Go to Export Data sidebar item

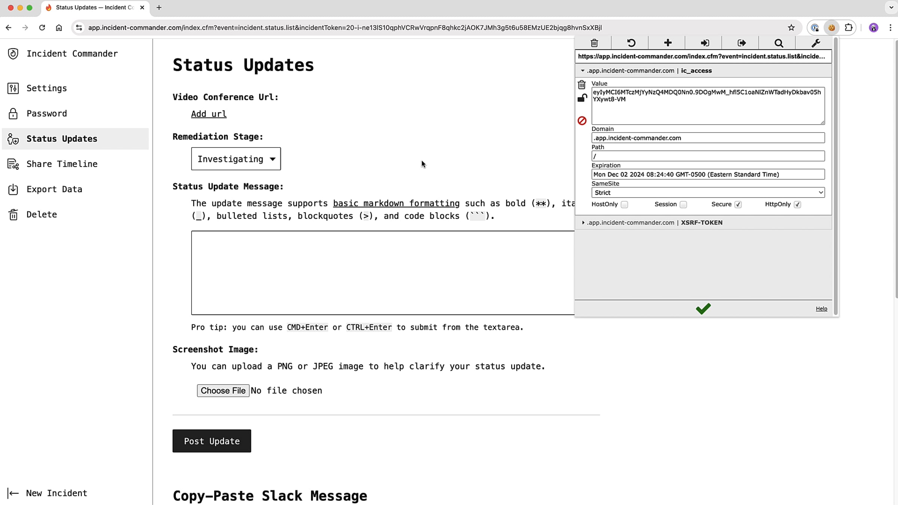coord(54,189)
